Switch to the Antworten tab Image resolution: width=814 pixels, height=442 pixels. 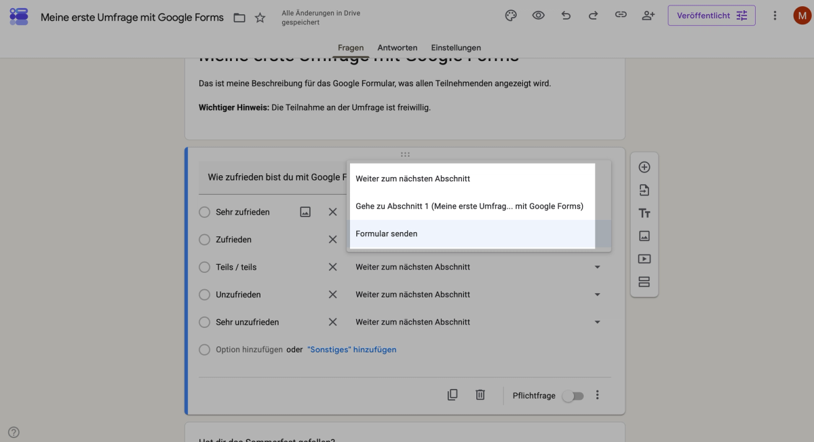pyautogui.click(x=398, y=48)
